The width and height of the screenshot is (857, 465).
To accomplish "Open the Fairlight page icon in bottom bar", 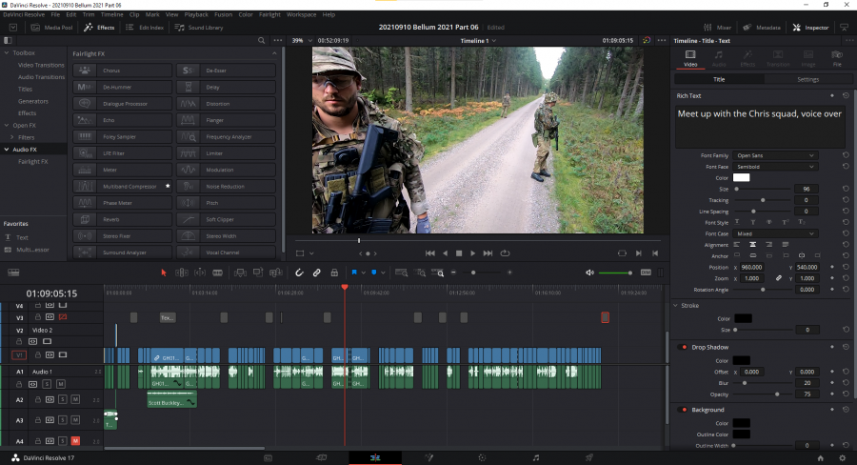I will (536, 457).
